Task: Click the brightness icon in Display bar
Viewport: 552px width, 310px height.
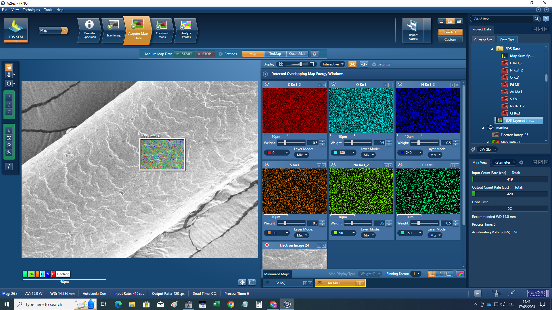Action: click(x=364, y=64)
